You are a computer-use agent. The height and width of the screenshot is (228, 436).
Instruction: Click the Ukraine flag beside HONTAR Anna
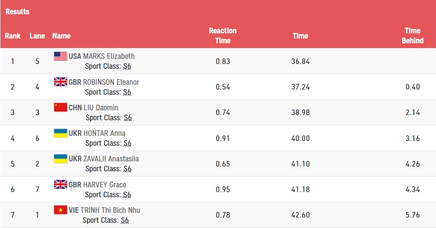pos(60,133)
